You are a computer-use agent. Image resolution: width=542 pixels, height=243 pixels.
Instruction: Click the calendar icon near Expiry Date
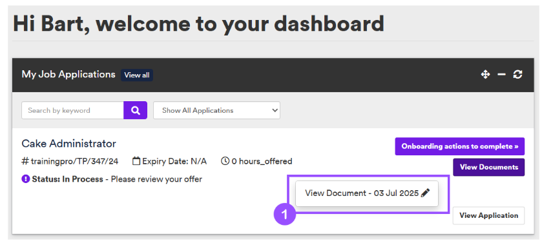coord(136,161)
